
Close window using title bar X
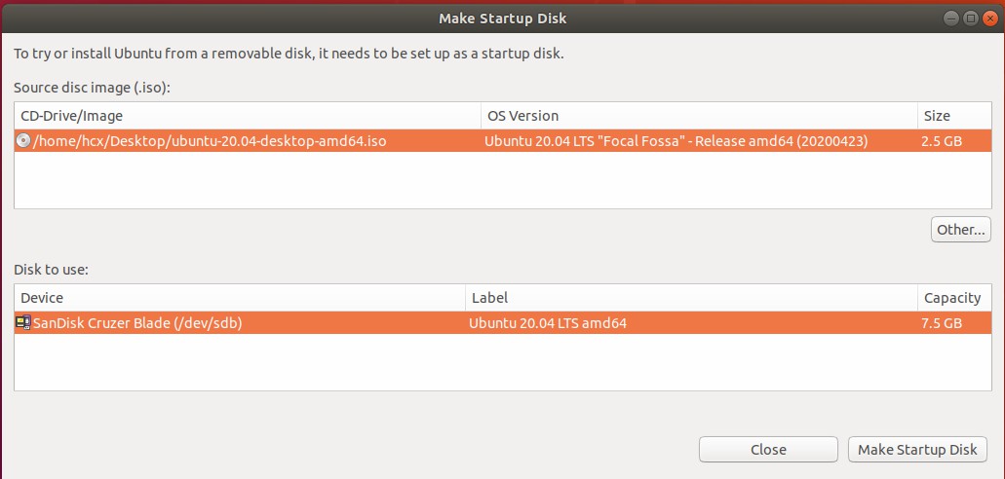(x=988, y=18)
